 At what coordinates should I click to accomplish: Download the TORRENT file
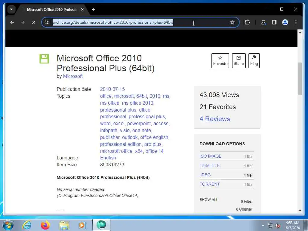[x=210, y=184]
